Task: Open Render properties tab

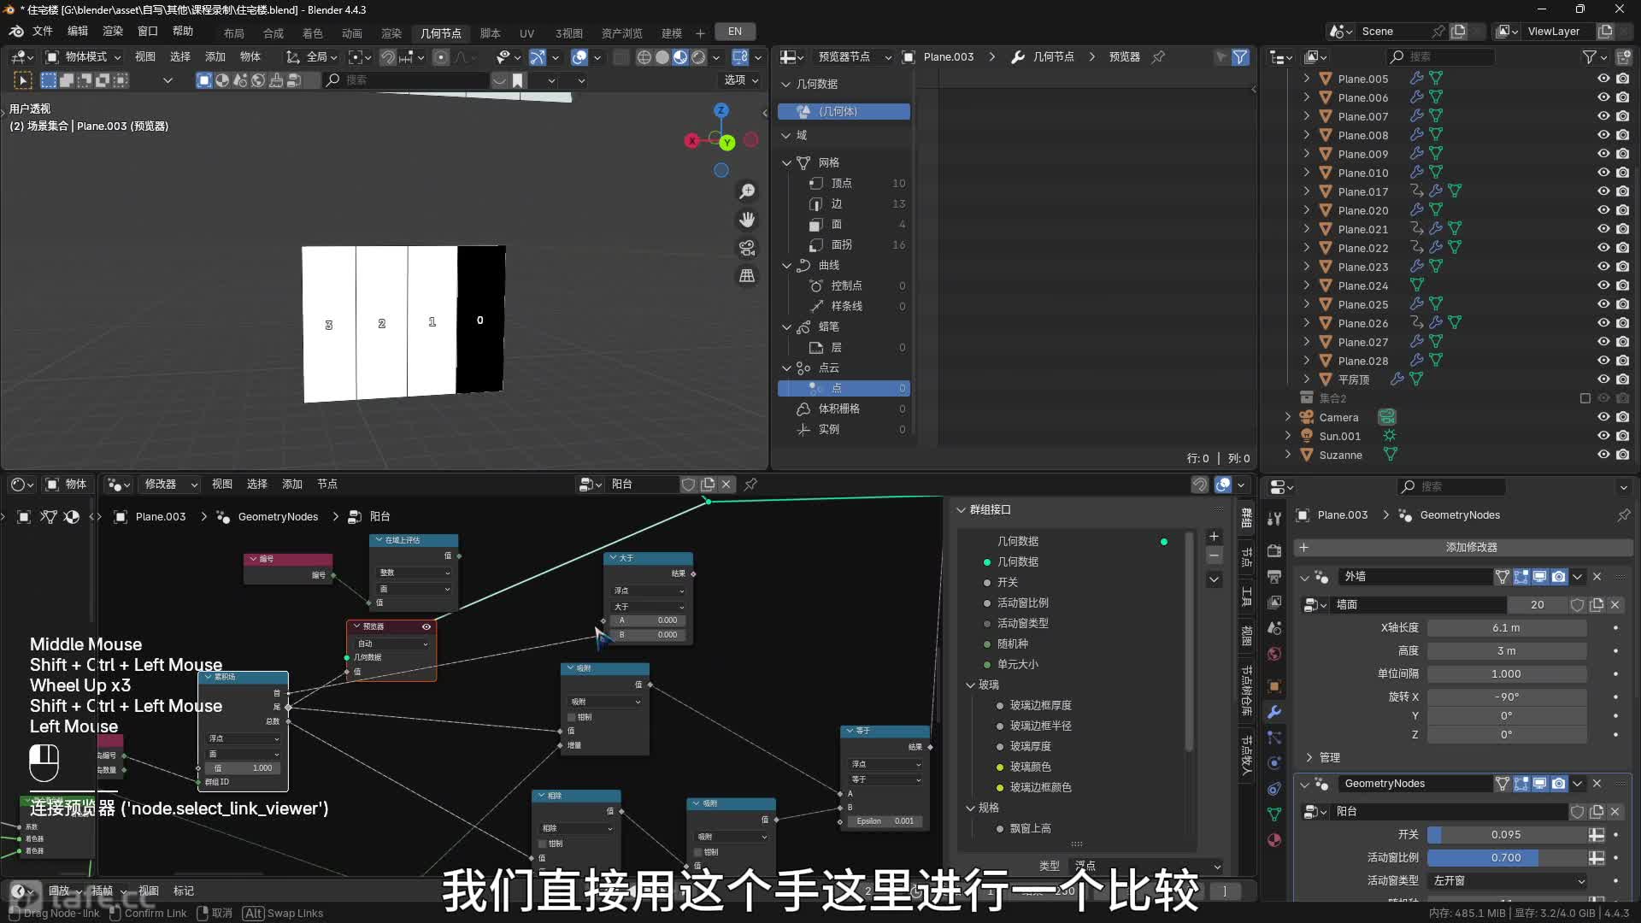Action: pyautogui.click(x=1274, y=550)
